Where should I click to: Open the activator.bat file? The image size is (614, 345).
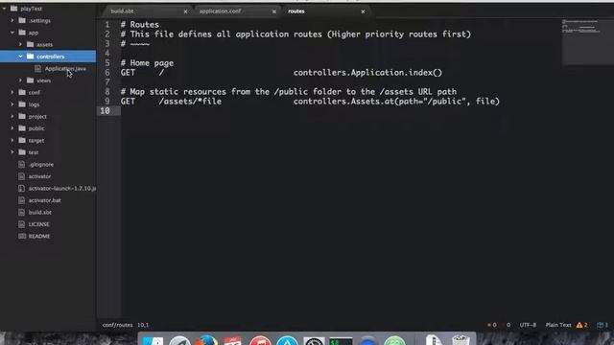(45, 200)
